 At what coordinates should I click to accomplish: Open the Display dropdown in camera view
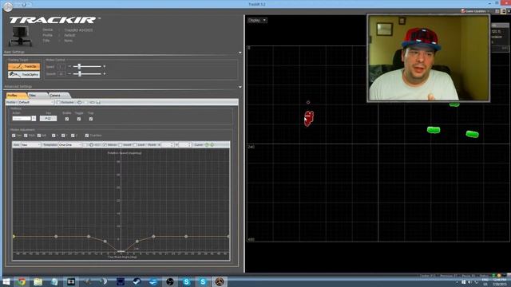pyautogui.click(x=257, y=20)
